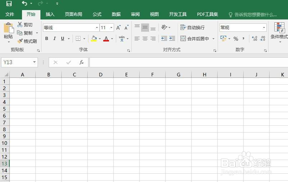
Task: Toggle underline formatting
Action: [63, 39]
